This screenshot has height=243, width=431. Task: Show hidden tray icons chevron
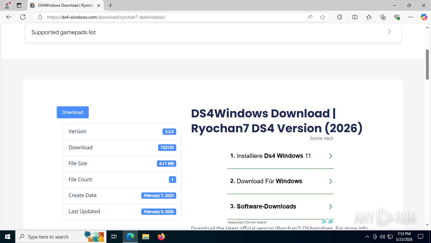[367, 237]
